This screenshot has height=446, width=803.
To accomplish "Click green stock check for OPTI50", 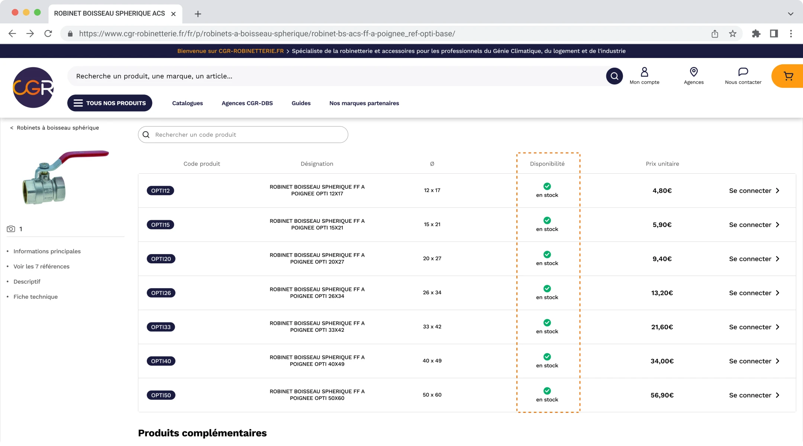I will coord(547,391).
